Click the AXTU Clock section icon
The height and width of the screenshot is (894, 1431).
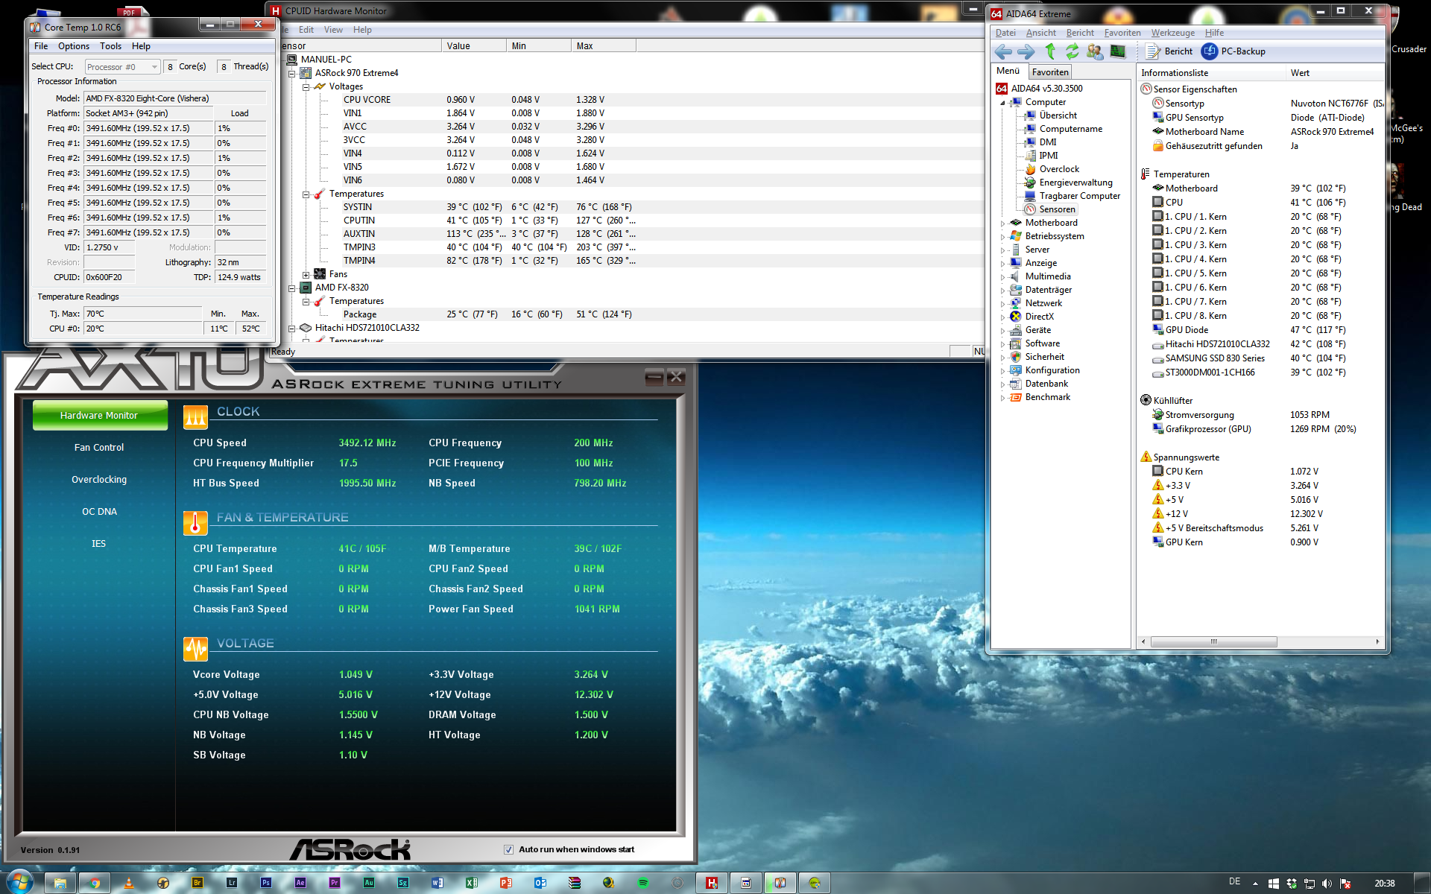pyautogui.click(x=195, y=417)
